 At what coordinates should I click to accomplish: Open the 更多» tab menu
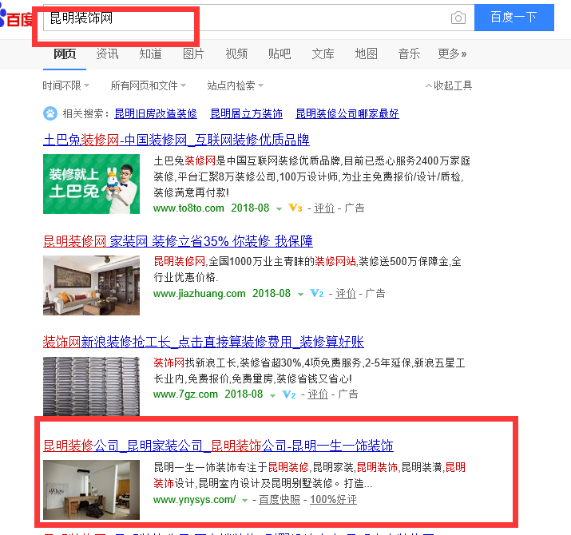pos(452,54)
